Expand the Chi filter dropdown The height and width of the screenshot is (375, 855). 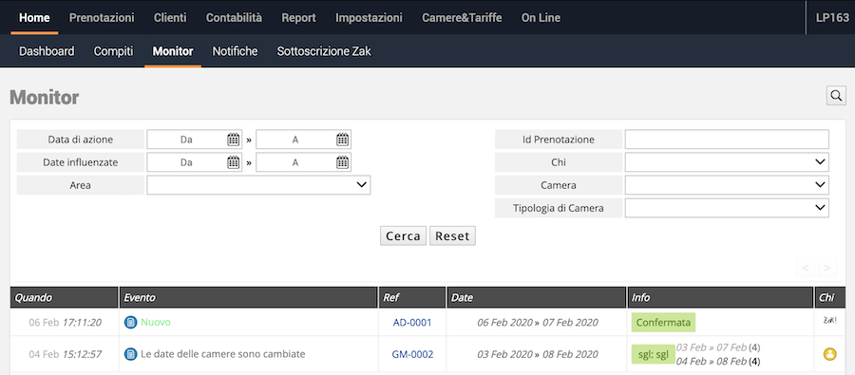(727, 162)
